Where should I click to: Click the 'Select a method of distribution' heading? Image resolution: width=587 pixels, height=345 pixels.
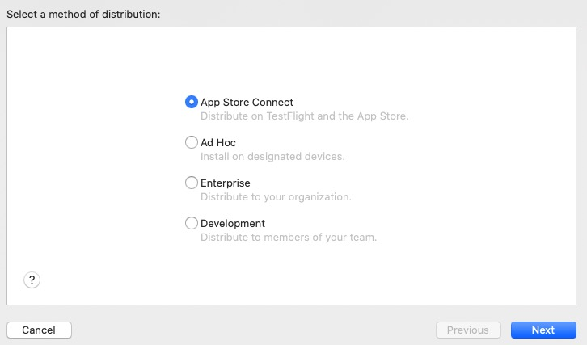pyautogui.click(x=83, y=15)
